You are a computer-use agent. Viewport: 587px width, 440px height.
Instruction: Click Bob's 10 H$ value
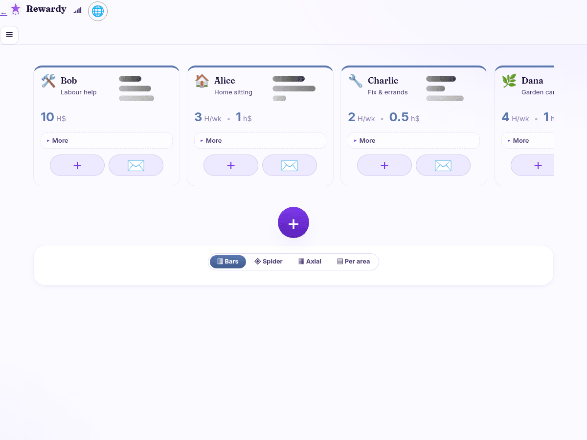[x=53, y=117]
